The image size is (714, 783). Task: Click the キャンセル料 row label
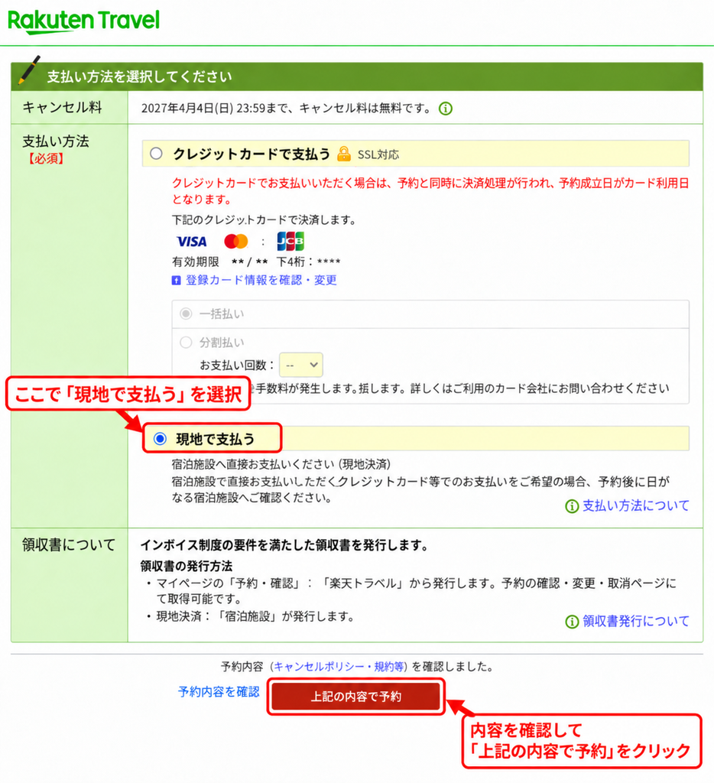(x=62, y=107)
